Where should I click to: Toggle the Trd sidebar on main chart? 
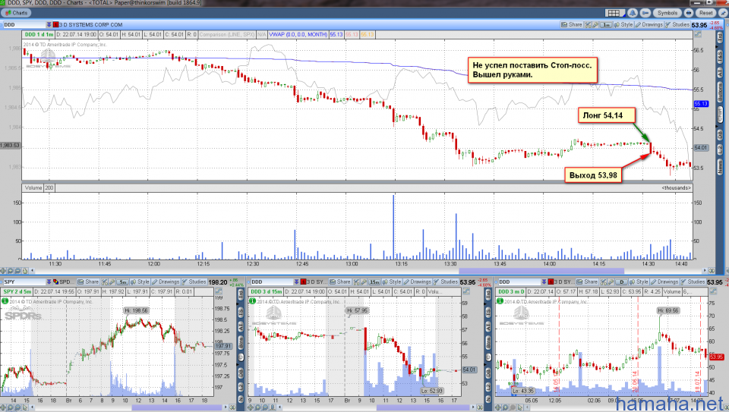(720, 38)
